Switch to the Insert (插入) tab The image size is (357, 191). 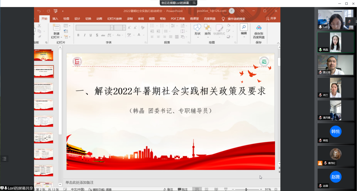(x=55, y=19)
